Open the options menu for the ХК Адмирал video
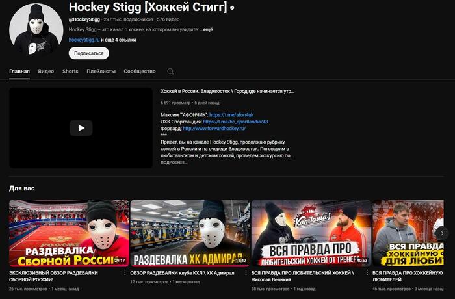Image resolution: width=455 pixels, height=299 pixels. coord(246,272)
